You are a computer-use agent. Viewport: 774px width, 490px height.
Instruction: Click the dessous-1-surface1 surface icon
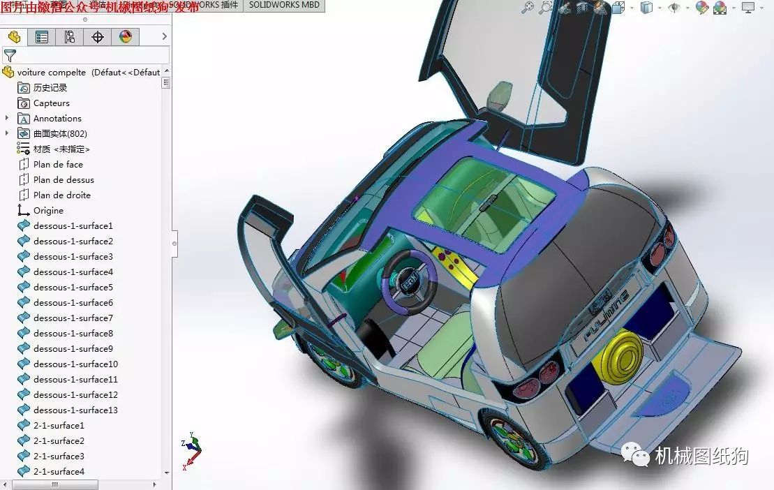[24, 226]
